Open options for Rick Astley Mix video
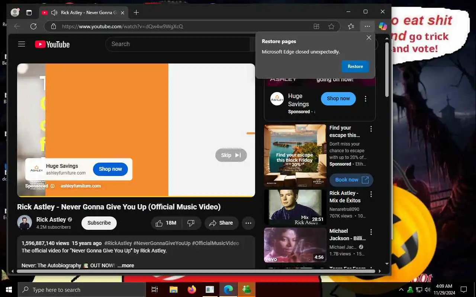476x297 pixels. coord(371,194)
